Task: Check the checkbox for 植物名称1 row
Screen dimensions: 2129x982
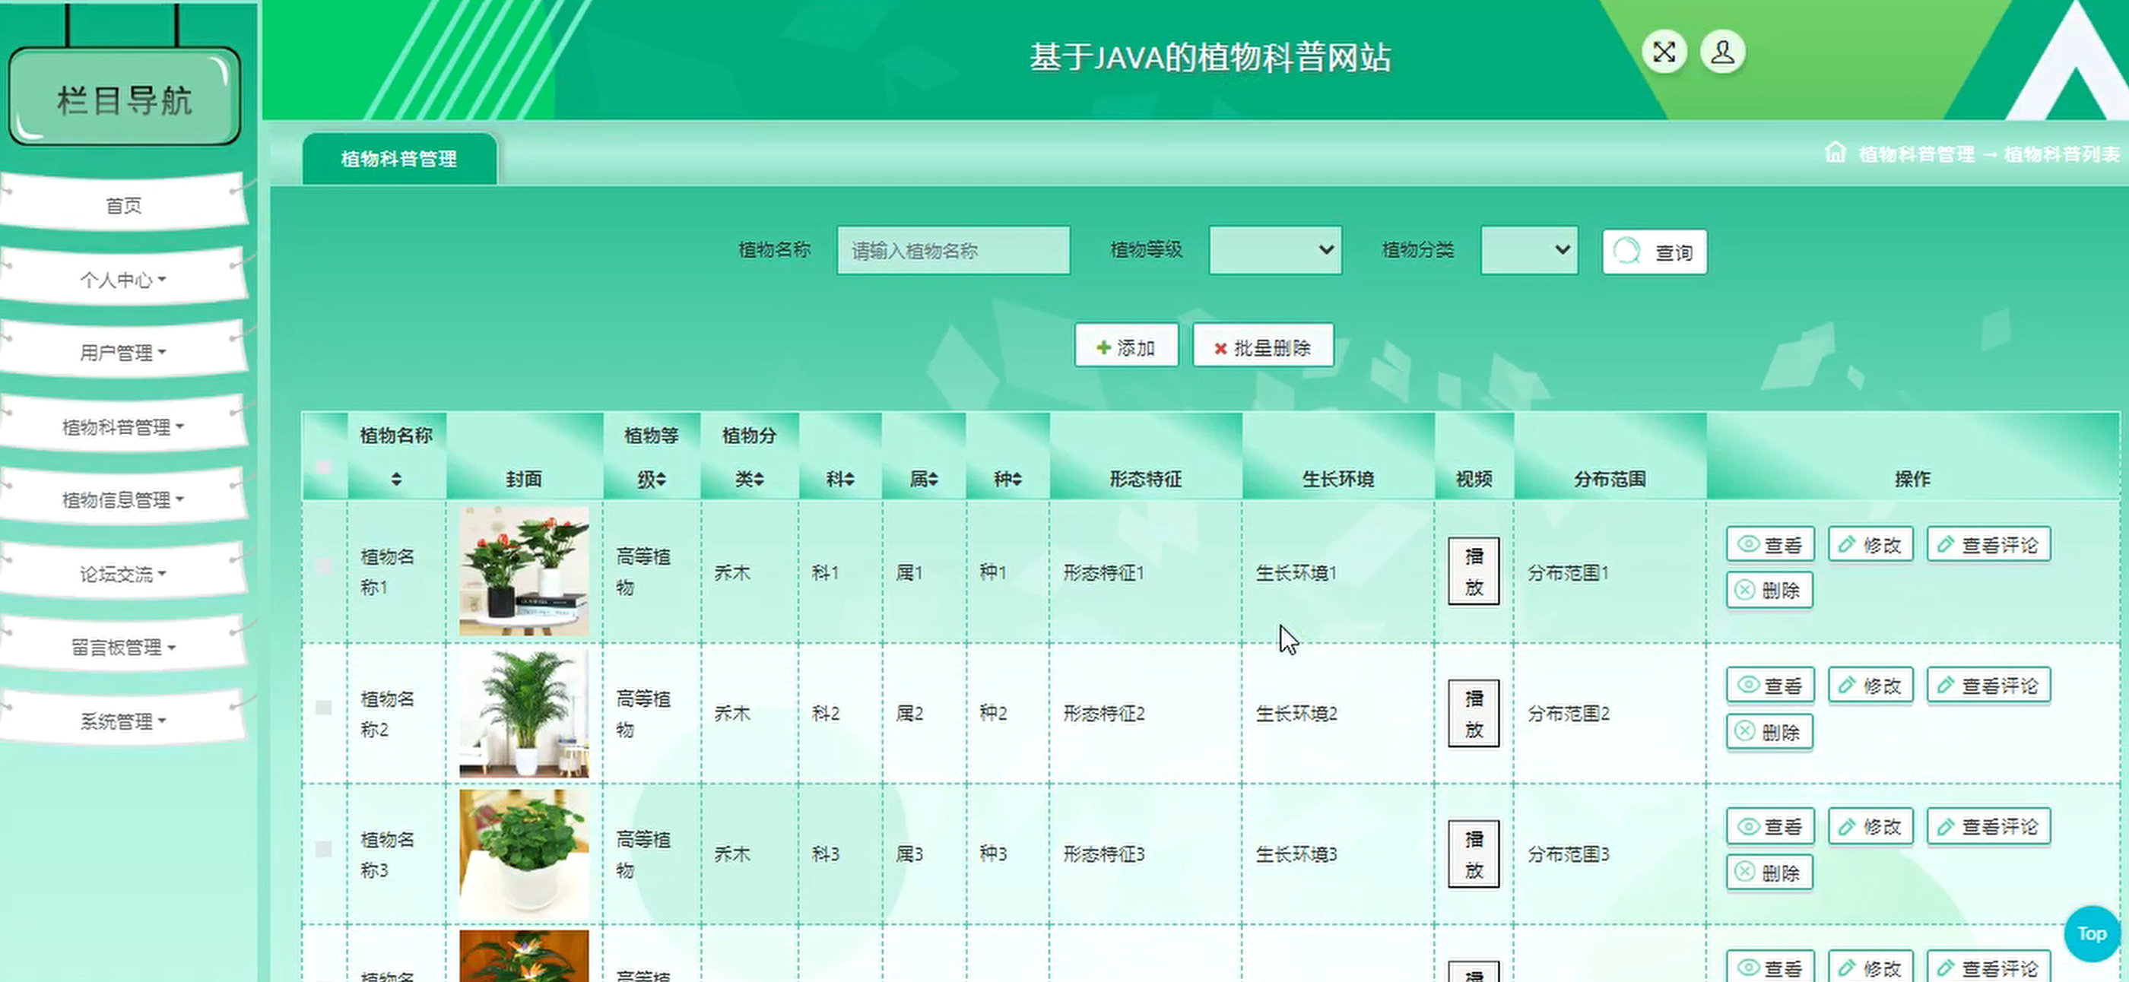Action: coord(324,566)
